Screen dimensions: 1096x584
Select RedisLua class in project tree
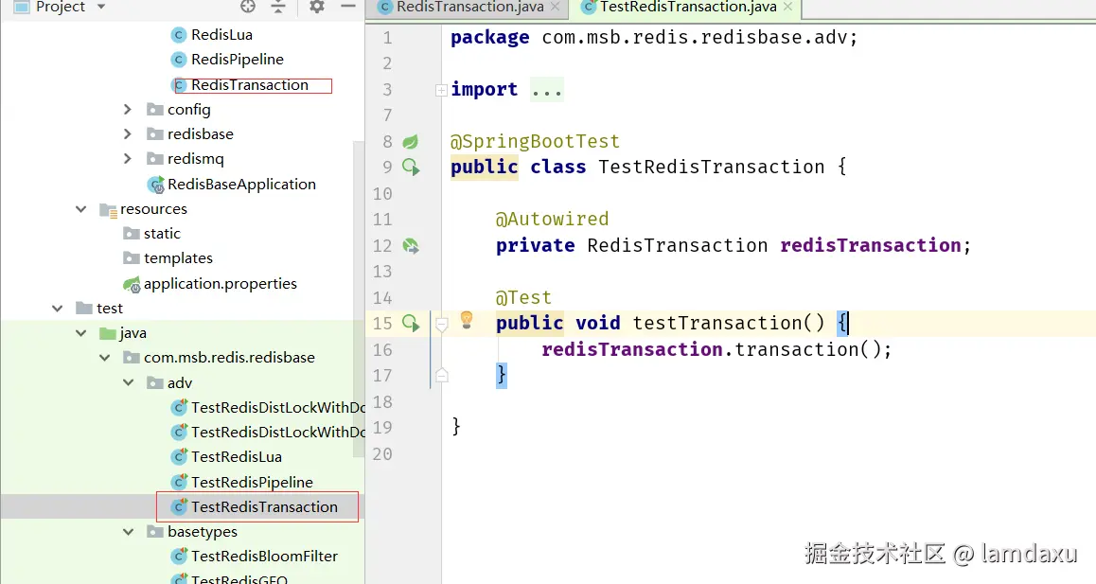coord(221,34)
